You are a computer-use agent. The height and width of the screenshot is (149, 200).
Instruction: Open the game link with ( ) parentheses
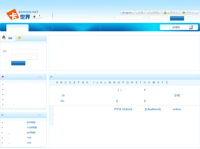click(x=119, y=90)
